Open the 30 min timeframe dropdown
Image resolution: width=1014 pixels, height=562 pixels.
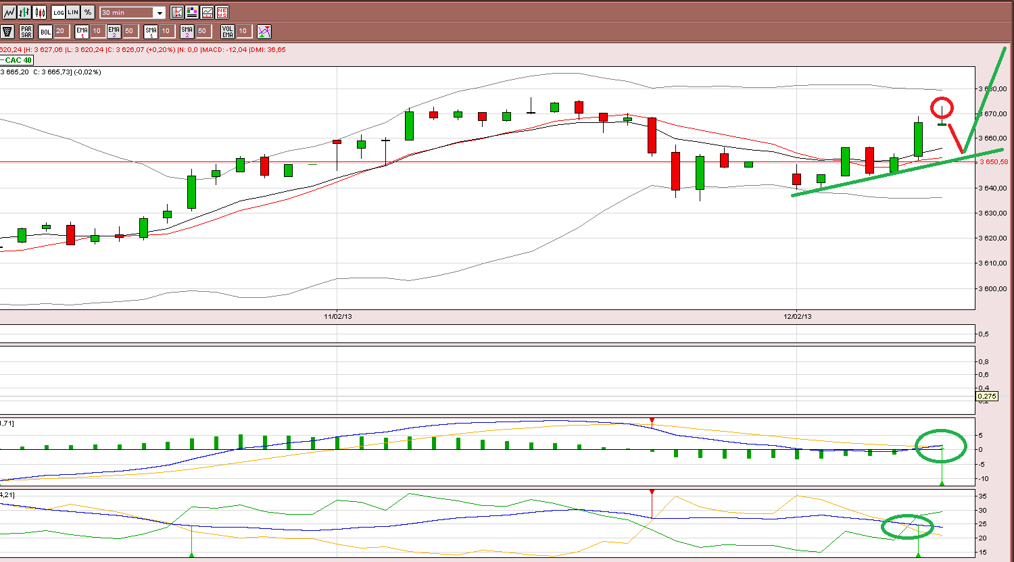pos(132,13)
